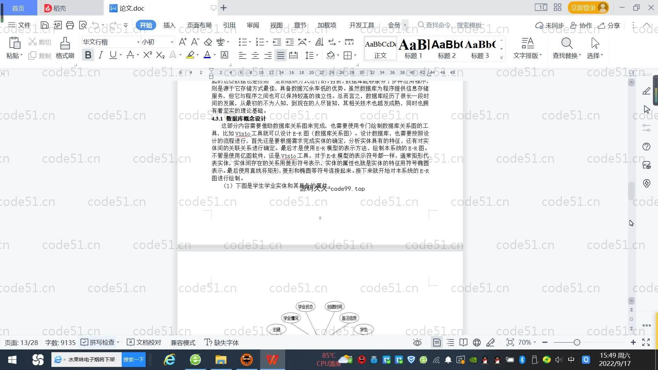Screen dimensions: 658x370
Task: Open the font name 华文行楷 dropdown
Action: tap(138, 42)
